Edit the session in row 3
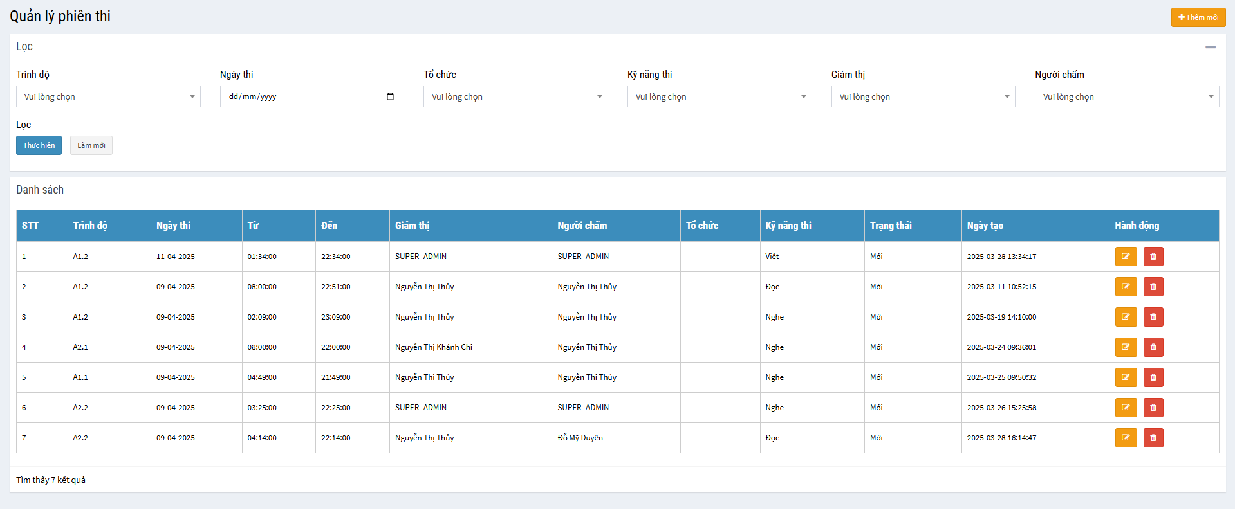 tap(1126, 317)
